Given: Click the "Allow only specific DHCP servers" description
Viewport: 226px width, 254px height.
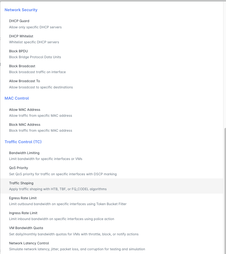Looking at the screenshot, I should tap(35, 27).
